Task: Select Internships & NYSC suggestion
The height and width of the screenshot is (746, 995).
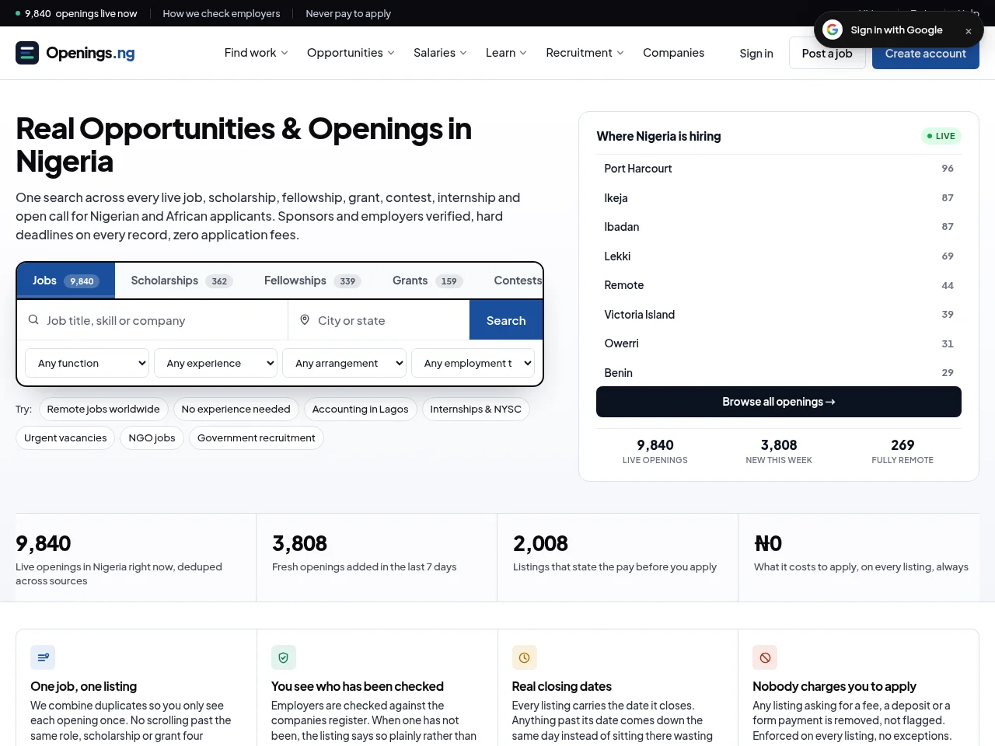Action: click(476, 409)
